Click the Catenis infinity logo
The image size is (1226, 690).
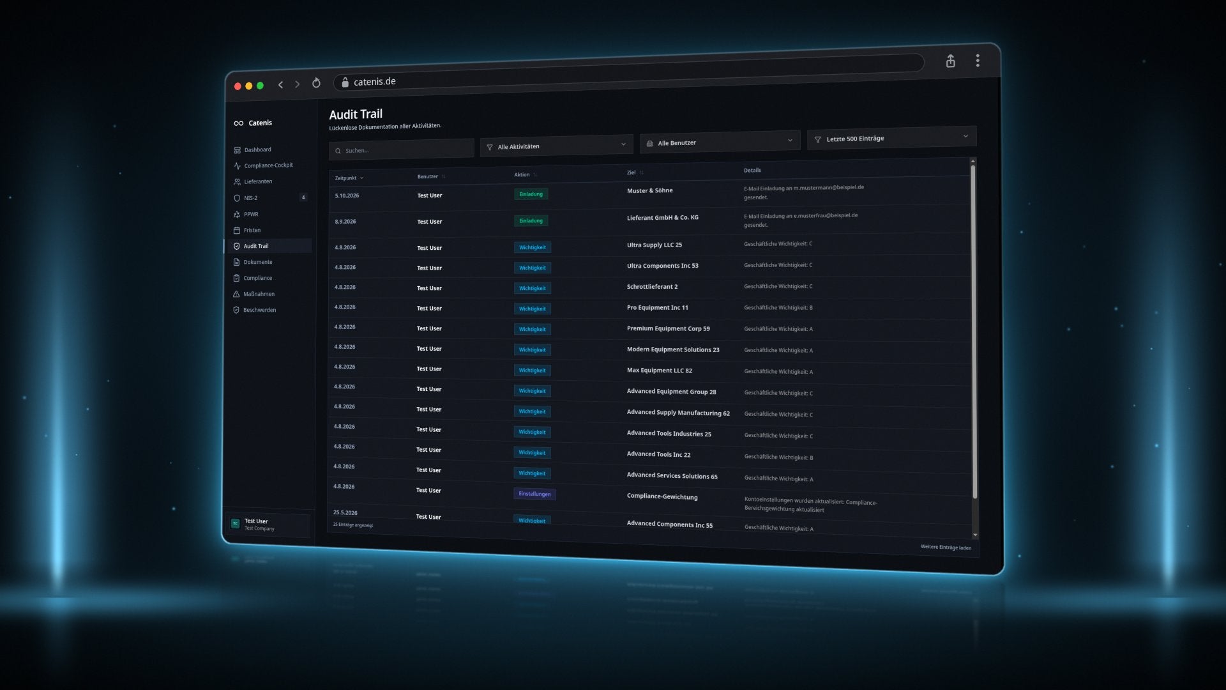(238, 123)
